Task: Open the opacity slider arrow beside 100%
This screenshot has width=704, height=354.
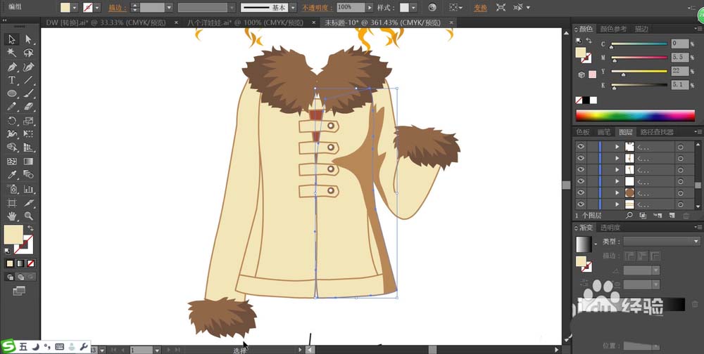Action: 369,8
